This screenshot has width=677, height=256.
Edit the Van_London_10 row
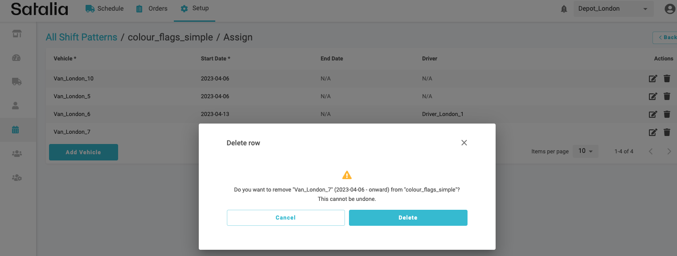pos(653,79)
